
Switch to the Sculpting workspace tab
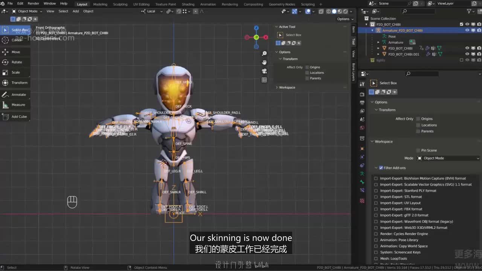coord(120,4)
